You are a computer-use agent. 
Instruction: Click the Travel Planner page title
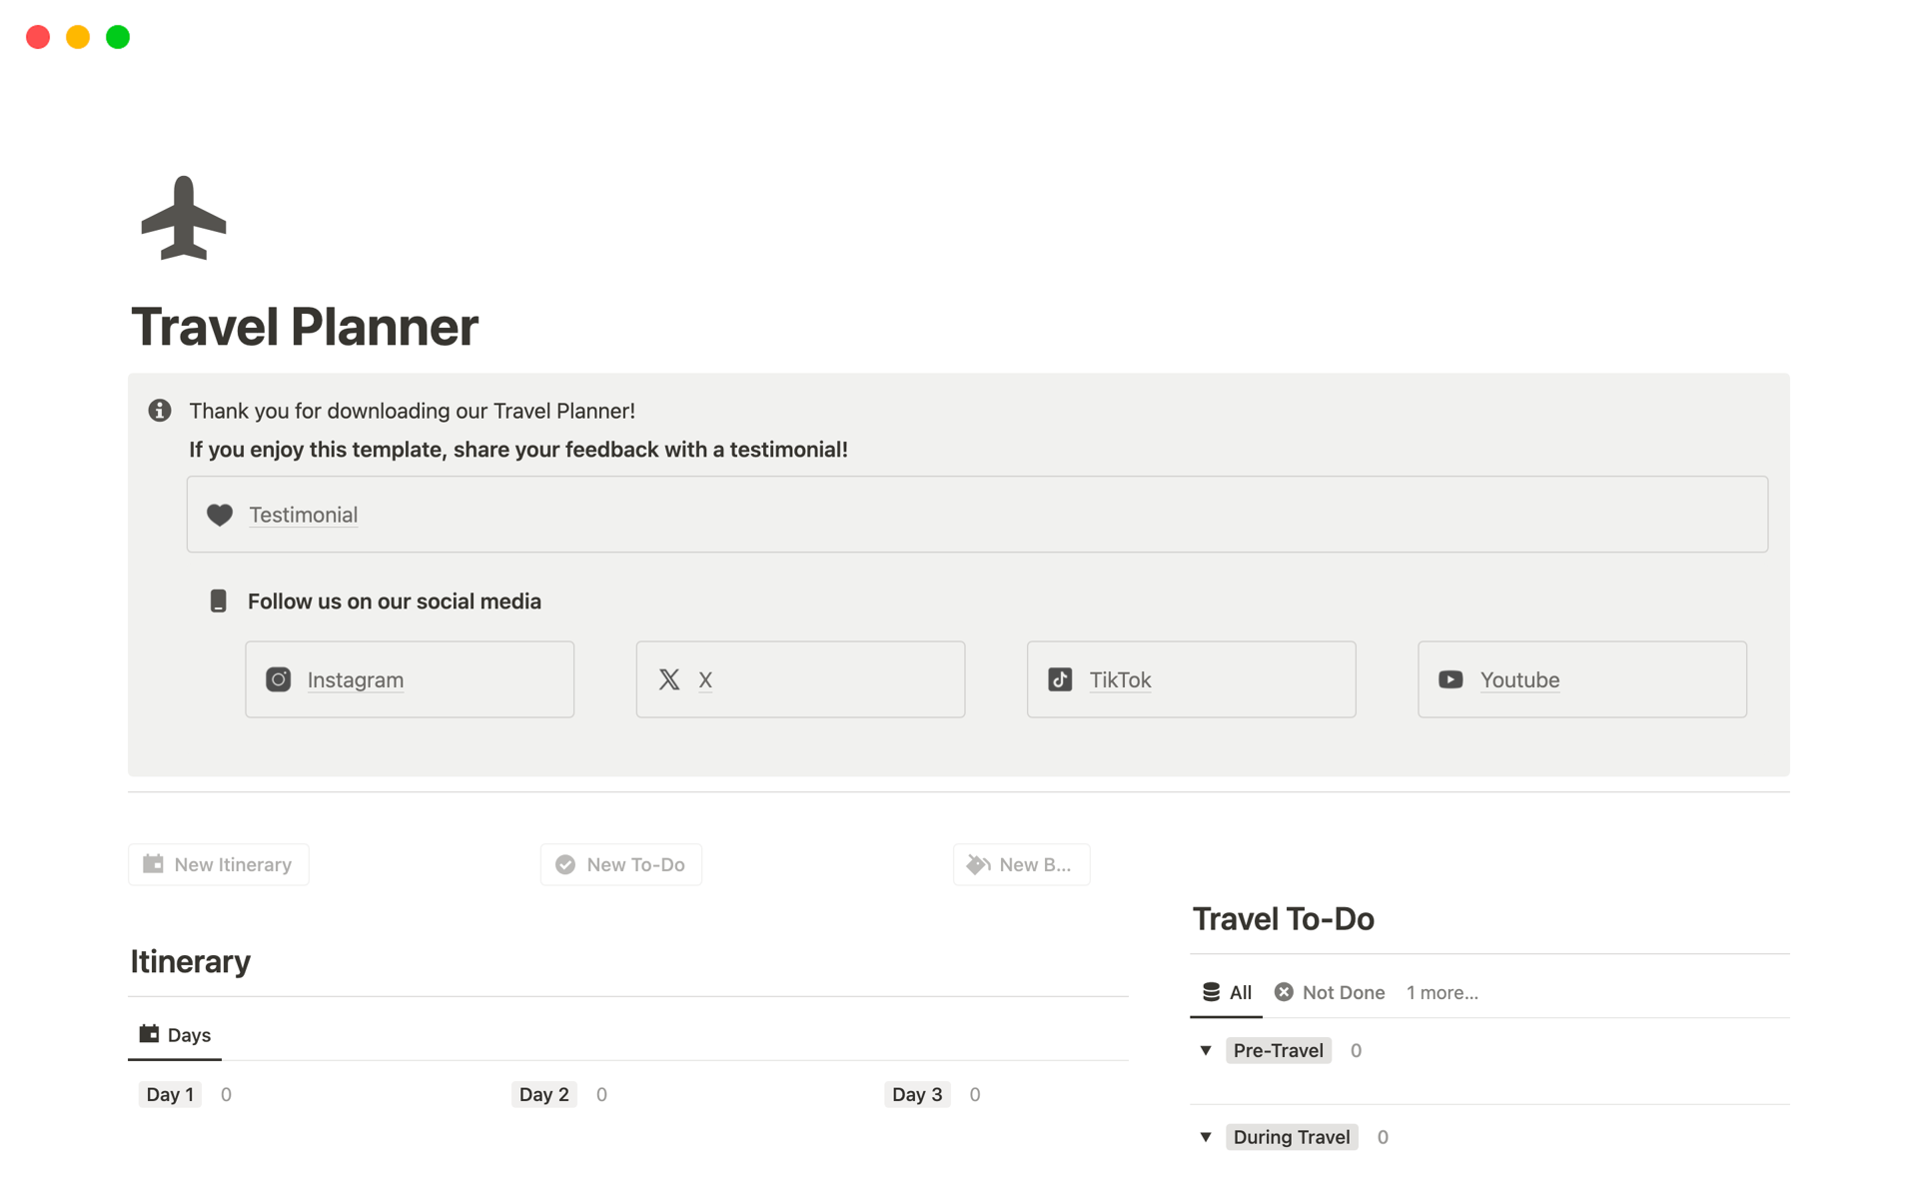[305, 327]
